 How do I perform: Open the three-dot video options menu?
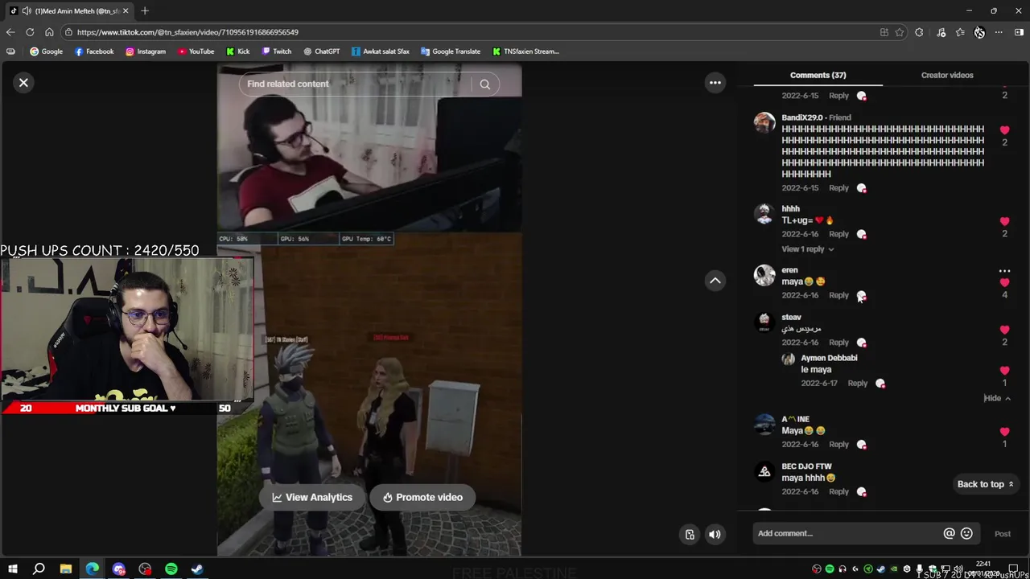click(x=715, y=82)
